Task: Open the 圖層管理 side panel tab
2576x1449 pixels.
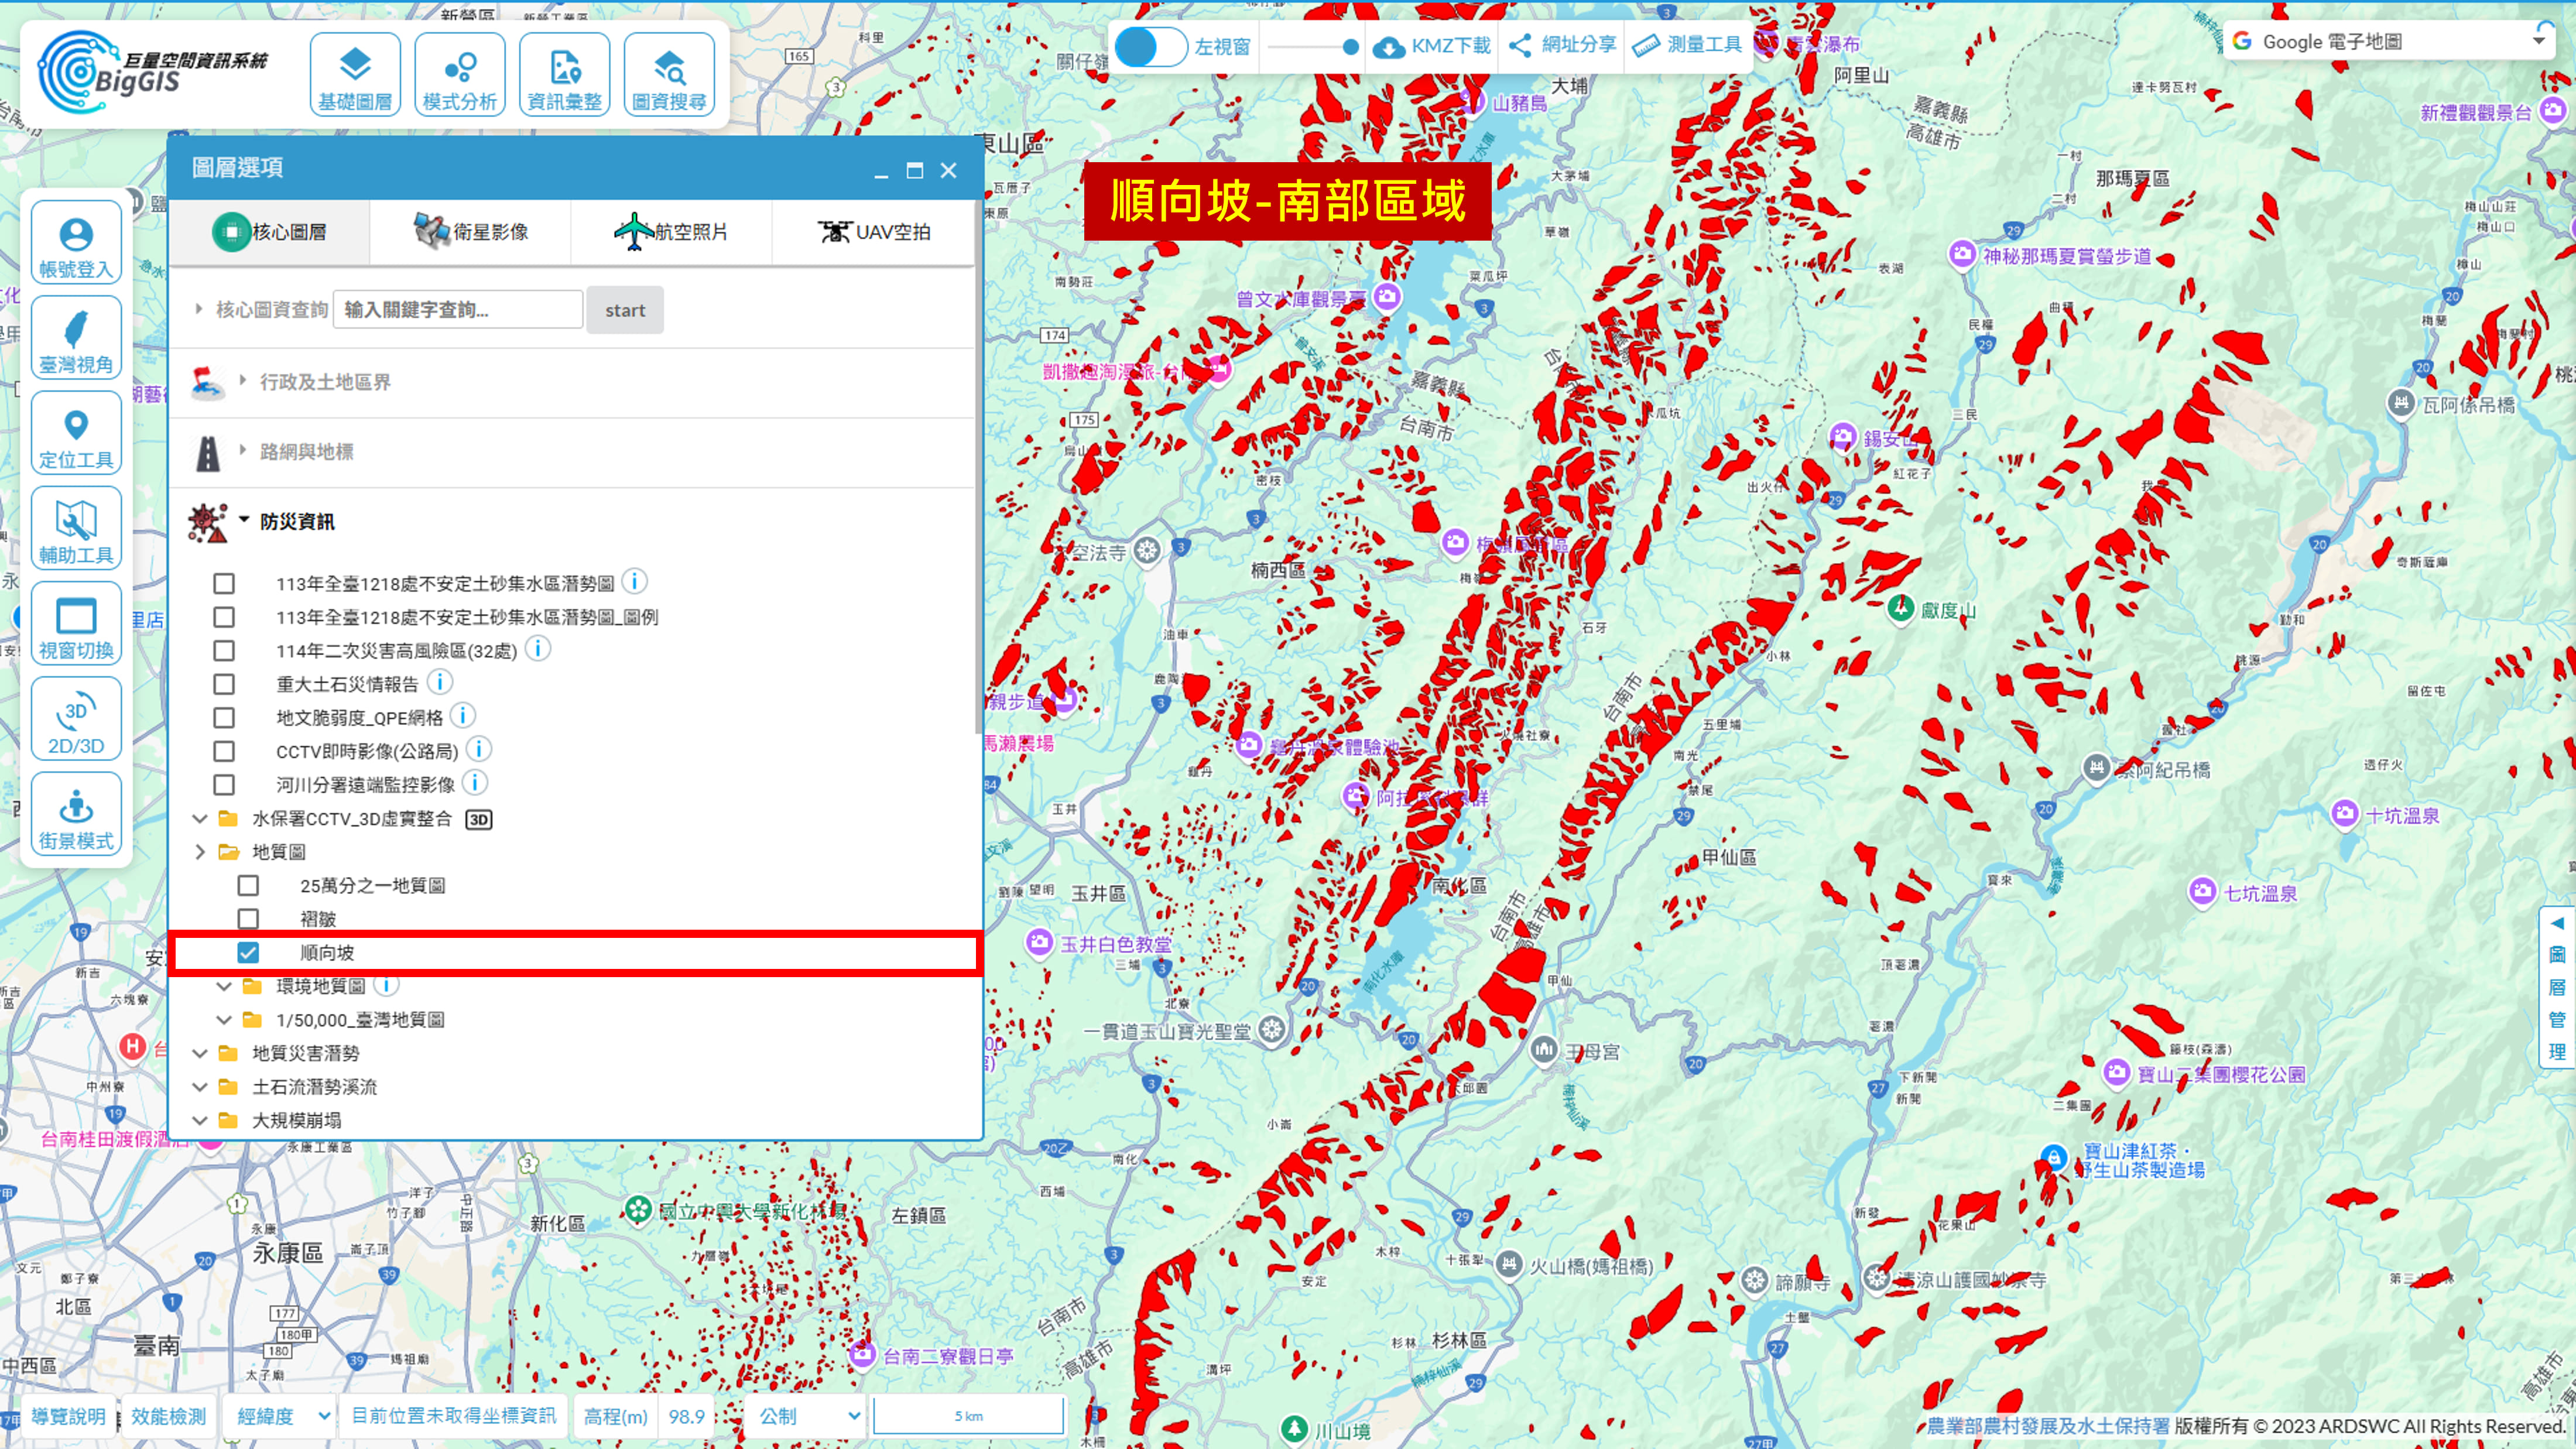Action: (x=2557, y=988)
